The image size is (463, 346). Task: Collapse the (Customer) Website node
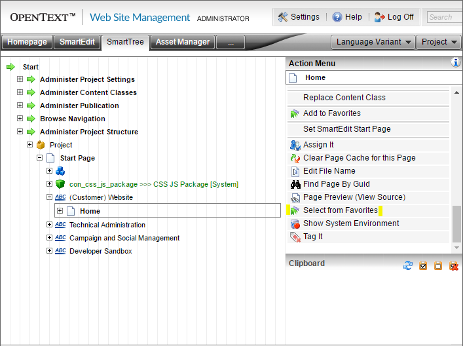click(x=49, y=197)
